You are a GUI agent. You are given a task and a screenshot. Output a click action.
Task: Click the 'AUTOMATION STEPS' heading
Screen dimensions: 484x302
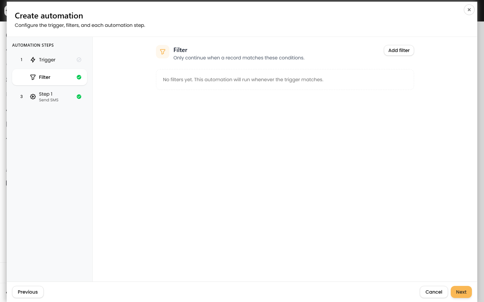(33, 45)
